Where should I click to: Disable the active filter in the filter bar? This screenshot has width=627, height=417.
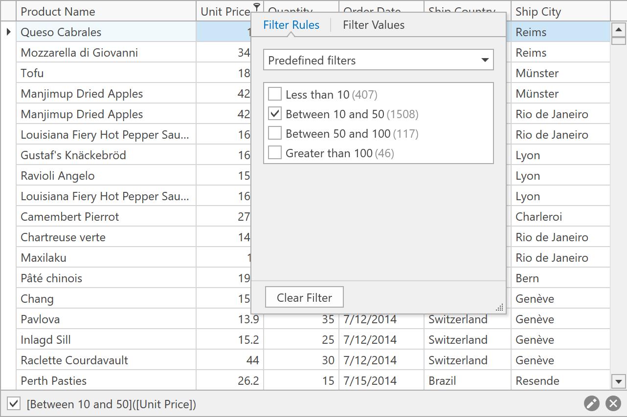click(14, 404)
